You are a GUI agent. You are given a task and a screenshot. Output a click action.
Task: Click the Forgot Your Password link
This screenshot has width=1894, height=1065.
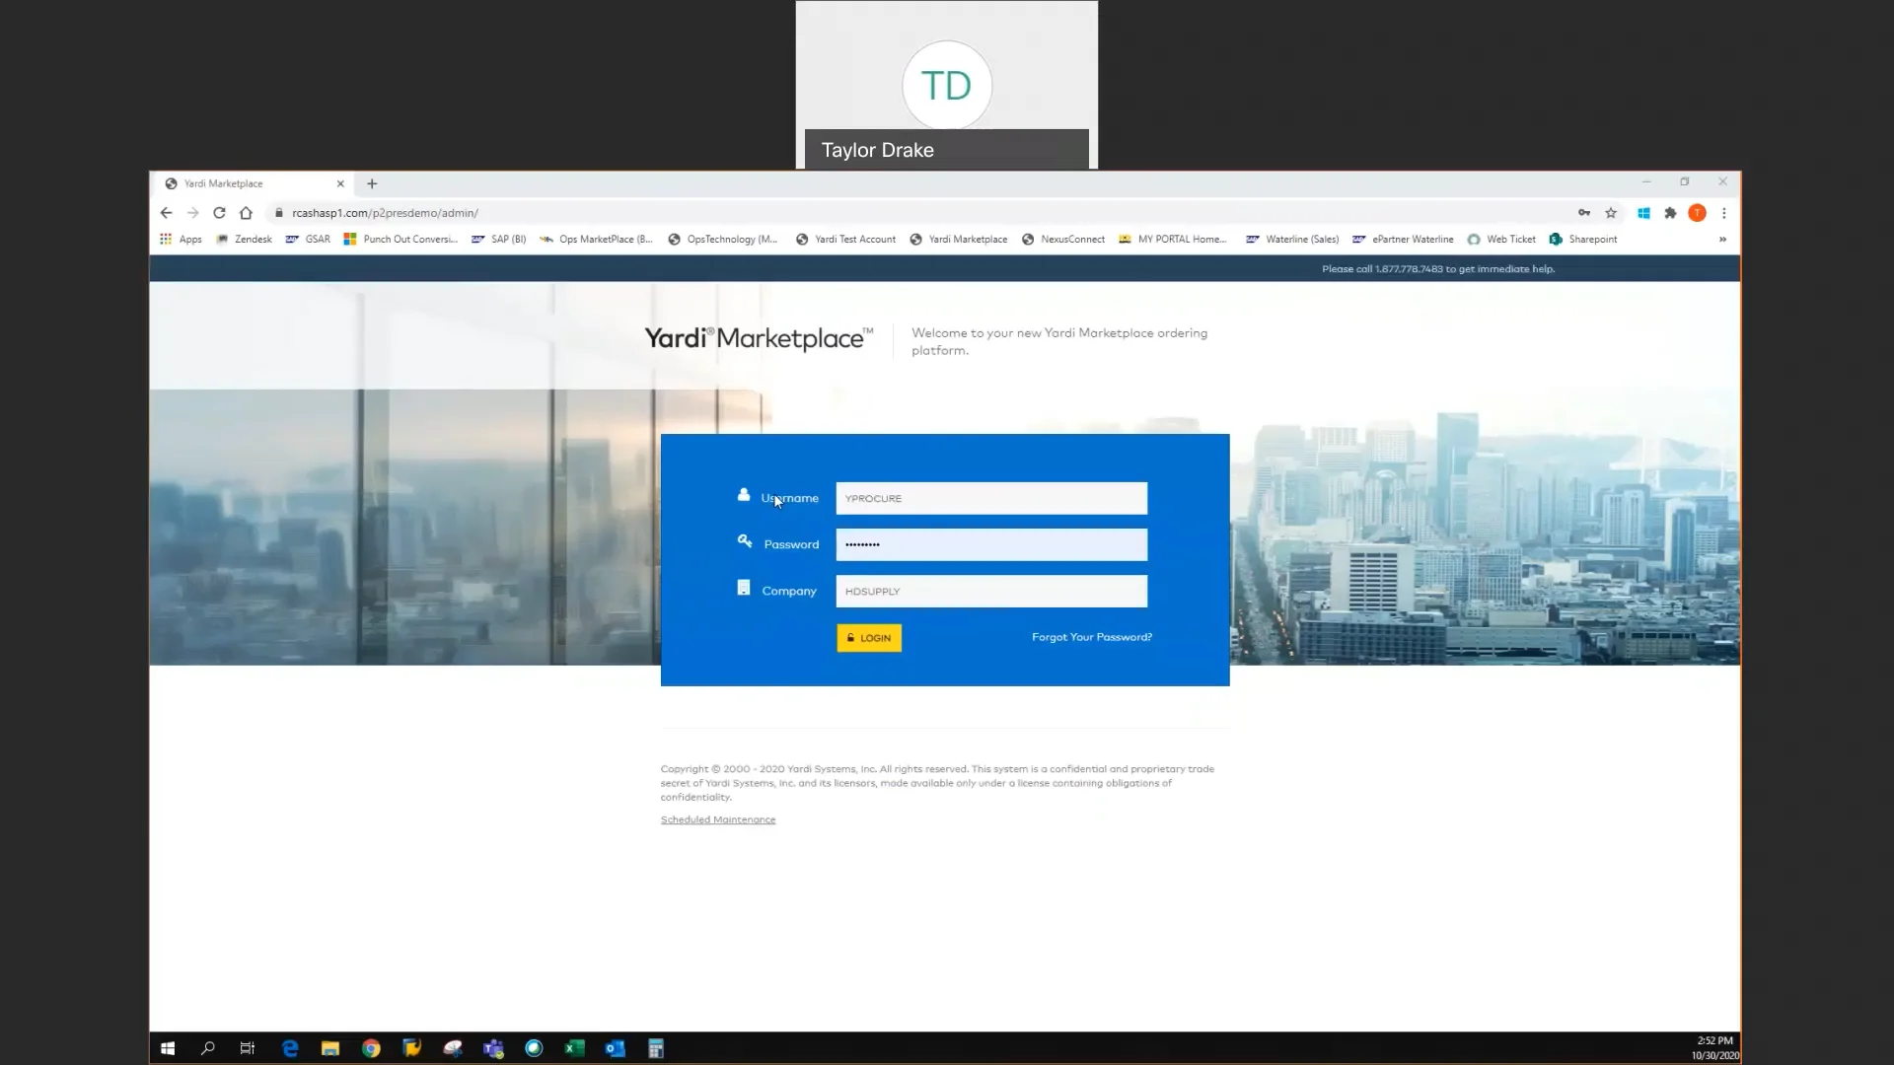click(x=1091, y=637)
